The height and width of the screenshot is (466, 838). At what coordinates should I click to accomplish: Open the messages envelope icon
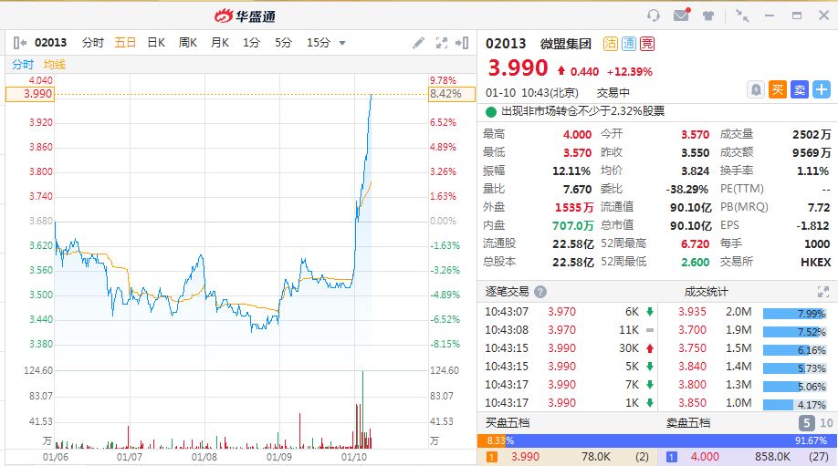tap(681, 15)
